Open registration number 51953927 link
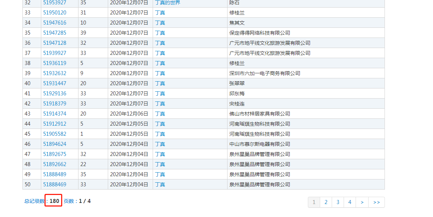The height and width of the screenshot is (217, 433). (x=55, y=3)
